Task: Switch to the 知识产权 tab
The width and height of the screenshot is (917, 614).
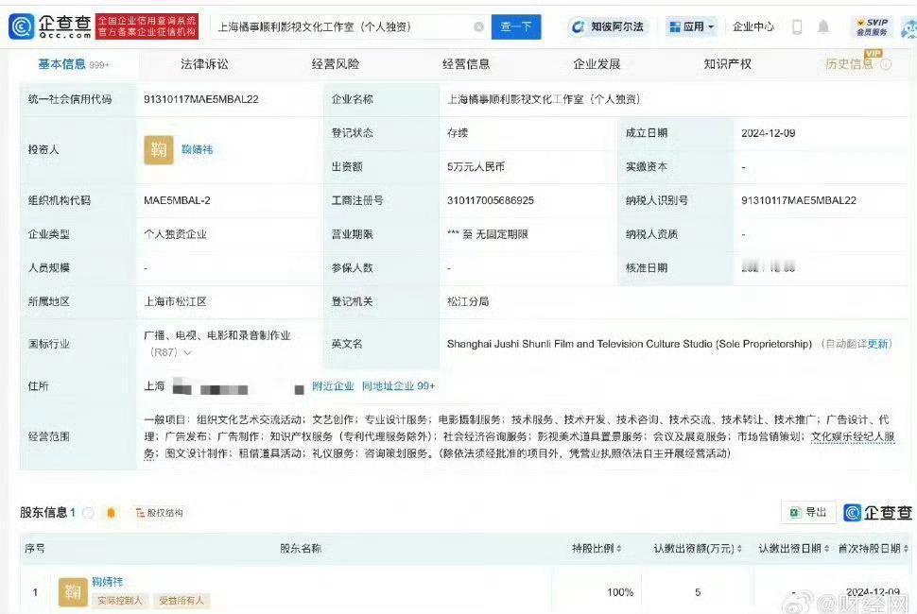Action: click(728, 64)
